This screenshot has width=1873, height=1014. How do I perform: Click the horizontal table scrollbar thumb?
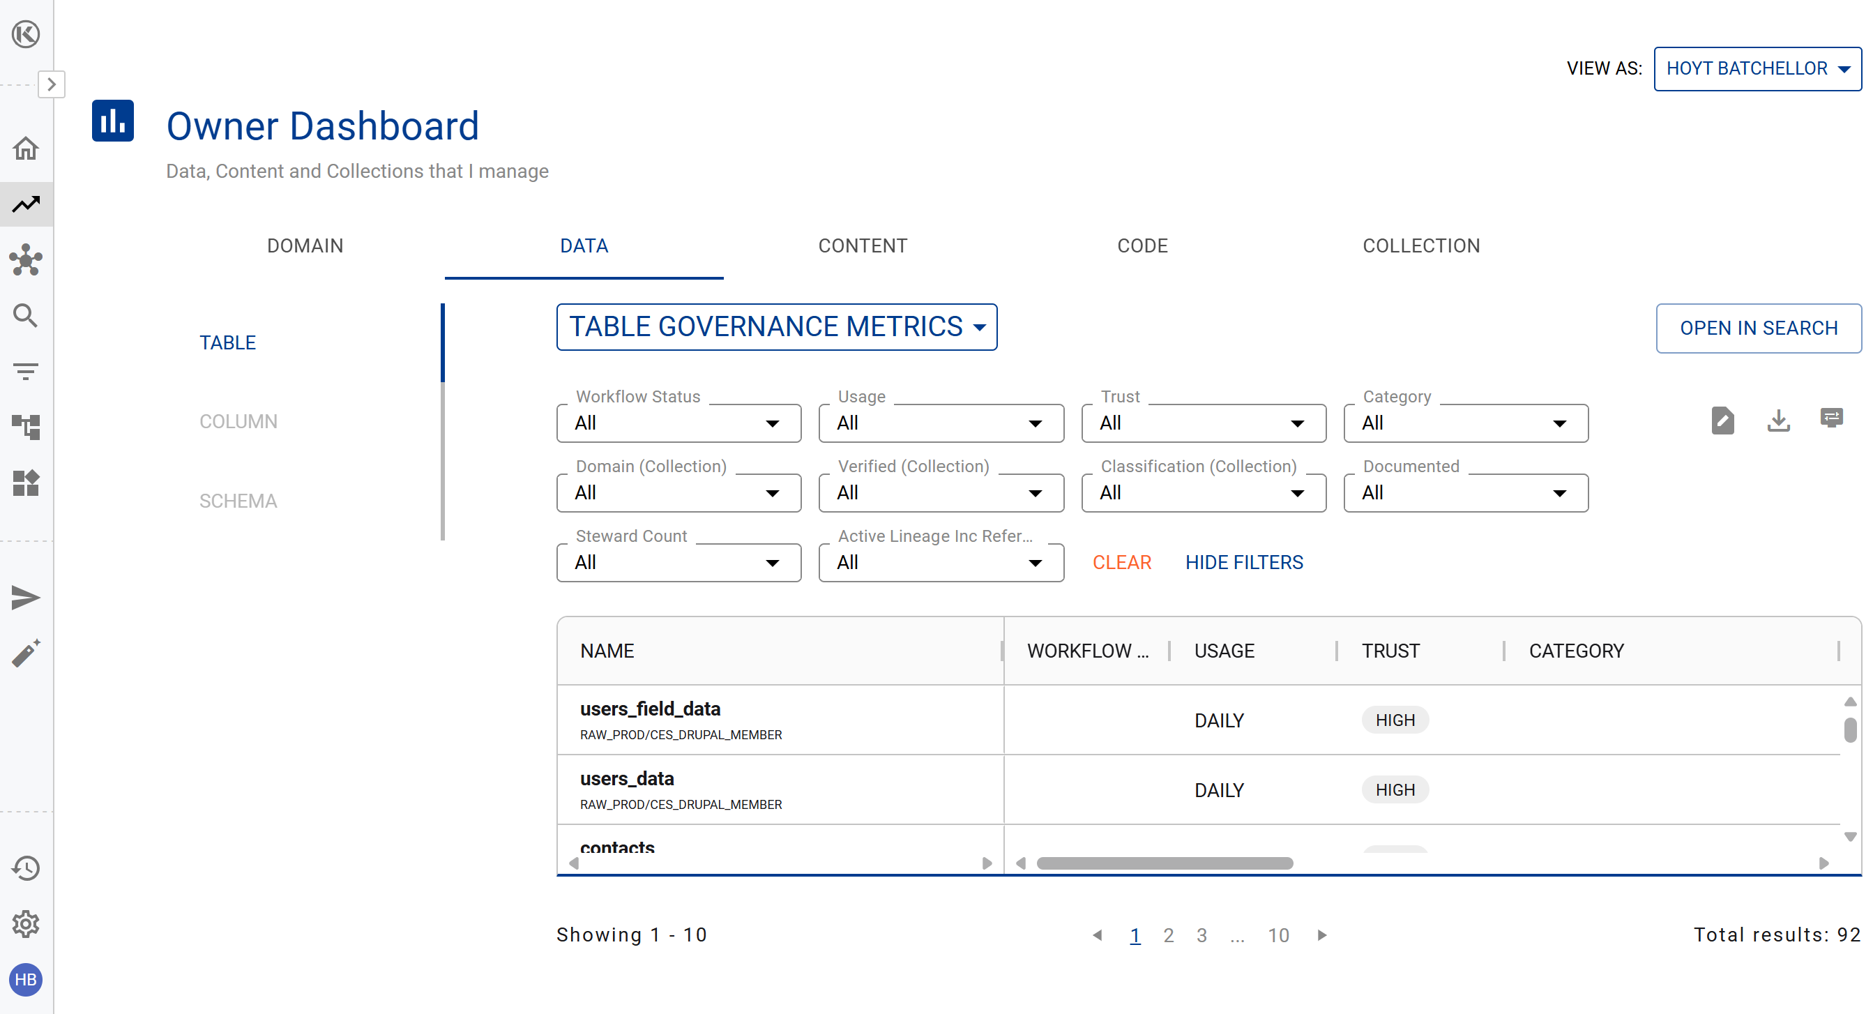1164,863
